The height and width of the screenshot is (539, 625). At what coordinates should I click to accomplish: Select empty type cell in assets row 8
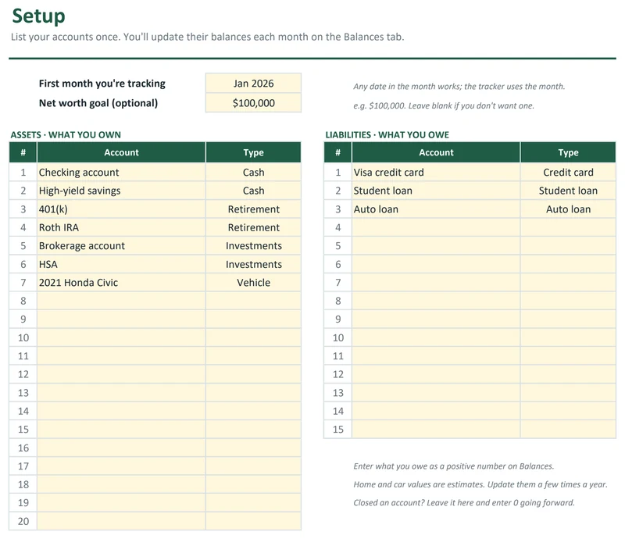coord(253,301)
